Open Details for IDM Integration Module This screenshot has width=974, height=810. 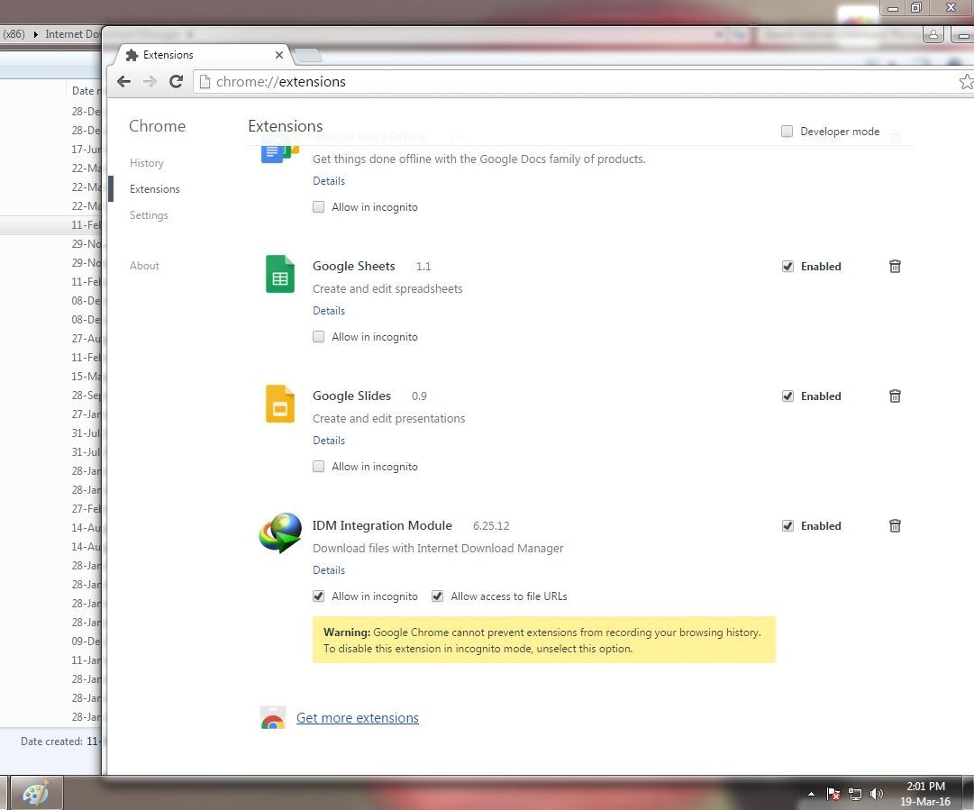(328, 569)
